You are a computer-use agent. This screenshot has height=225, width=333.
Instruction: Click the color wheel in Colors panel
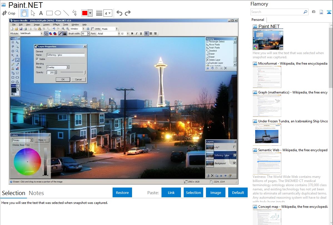27,161
